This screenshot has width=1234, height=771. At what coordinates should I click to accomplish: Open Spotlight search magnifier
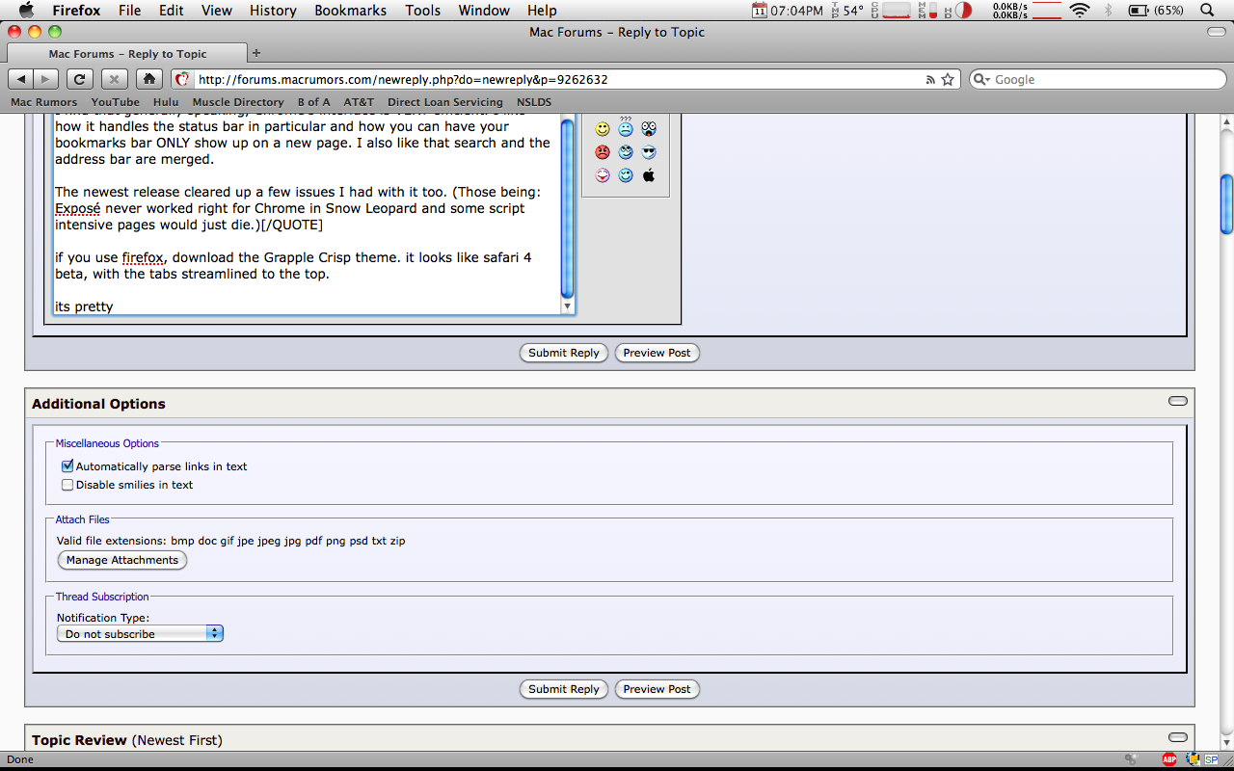[x=1208, y=11]
